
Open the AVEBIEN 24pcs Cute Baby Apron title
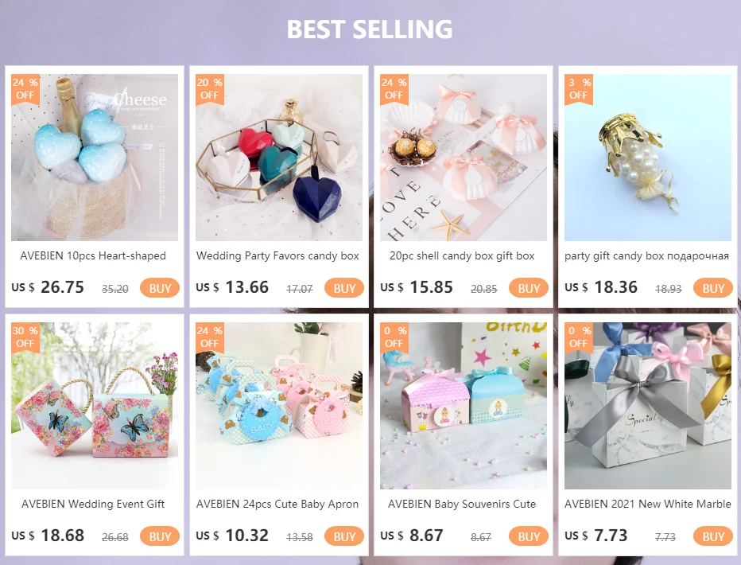277,504
